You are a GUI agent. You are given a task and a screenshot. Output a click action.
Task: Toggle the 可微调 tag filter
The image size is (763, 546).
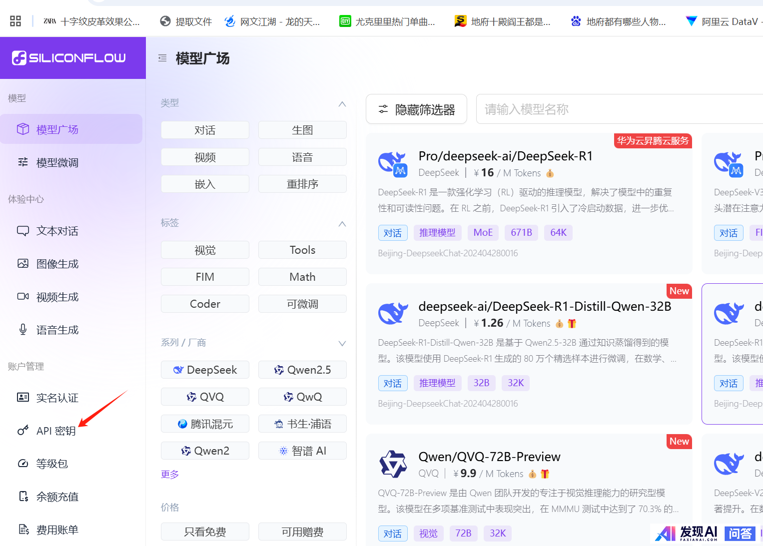click(302, 304)
